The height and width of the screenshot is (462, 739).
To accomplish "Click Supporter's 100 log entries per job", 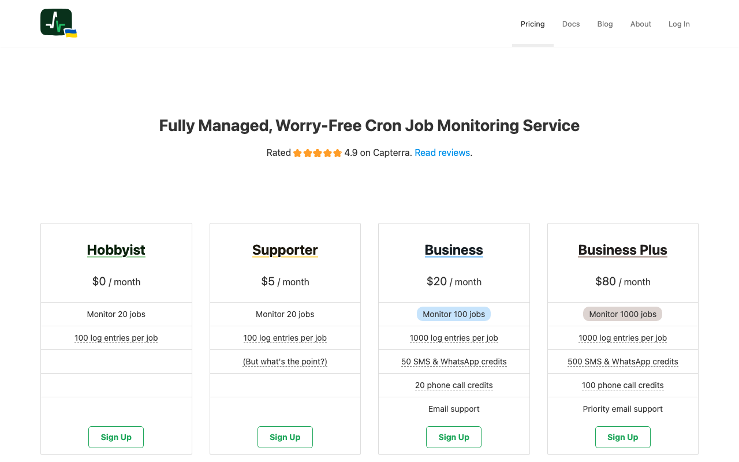I will [x=285, y=338].
